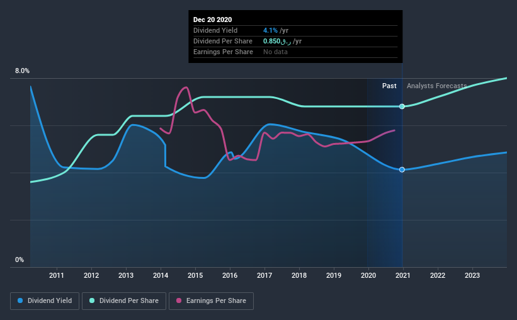The width and height of the screenshot is (517, 320).
Task: Click the 4.1% dividend yield value
Action: click(x=270, y=30)
